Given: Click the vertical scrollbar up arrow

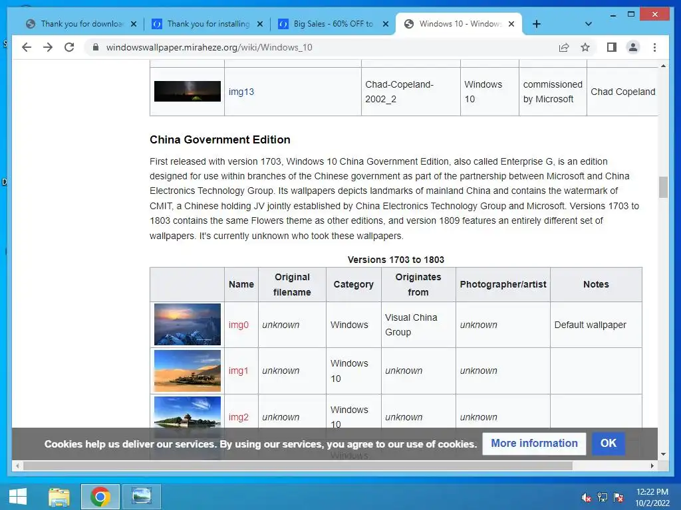Looking at the screenshot, I should (663, 66).
